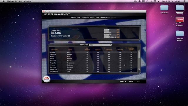Sort by Defense column header
Screen dimensions: 188x106
coord(120,50)
